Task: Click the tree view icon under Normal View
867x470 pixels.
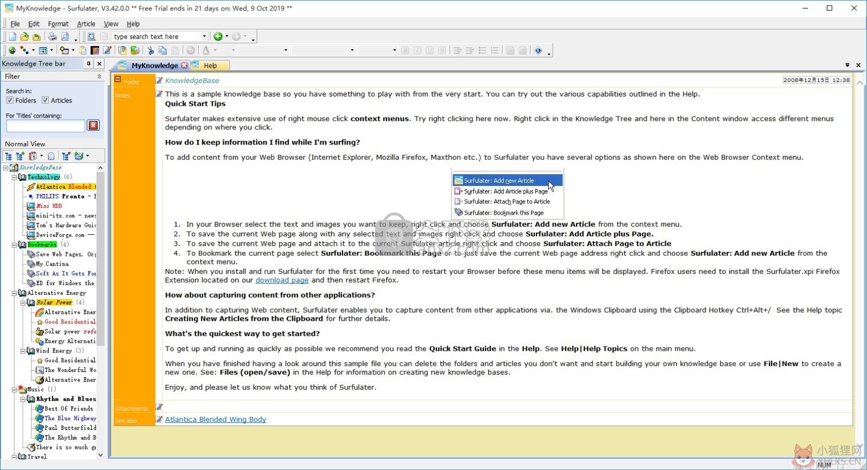Action: [x=9, y=156]
